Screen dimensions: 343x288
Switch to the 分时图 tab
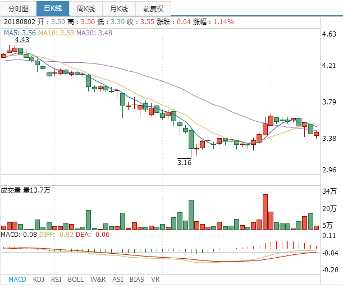point(19,8)
